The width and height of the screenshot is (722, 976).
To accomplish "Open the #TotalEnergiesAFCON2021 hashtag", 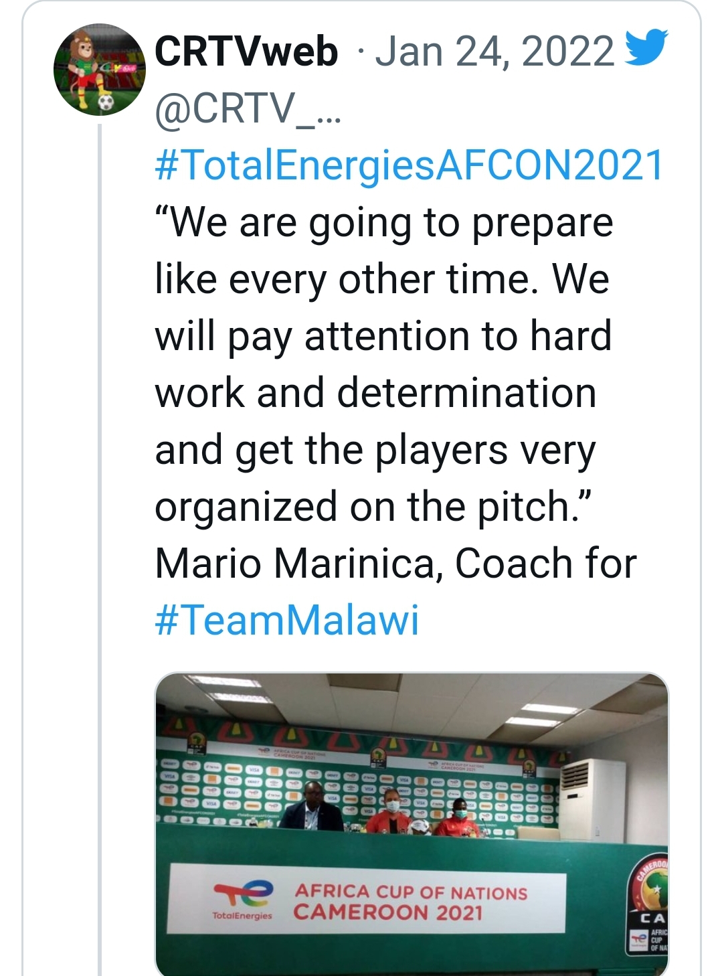I will click(409, 165).
